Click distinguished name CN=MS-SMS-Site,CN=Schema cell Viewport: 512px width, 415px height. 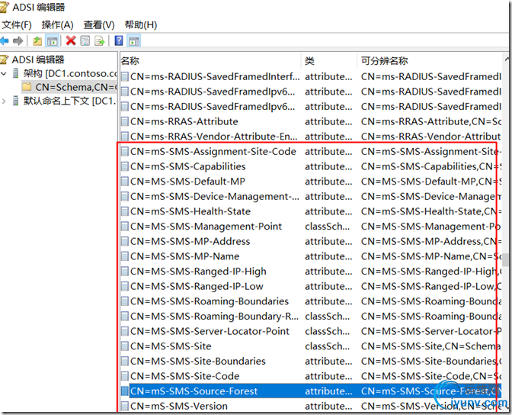pos(430,346)
